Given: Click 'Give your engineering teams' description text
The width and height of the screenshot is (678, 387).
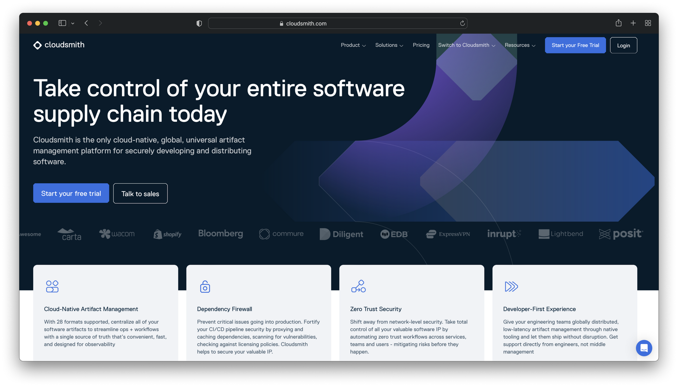Looking at the screenshot, I should pyautogui.click(x=561, y=337).
